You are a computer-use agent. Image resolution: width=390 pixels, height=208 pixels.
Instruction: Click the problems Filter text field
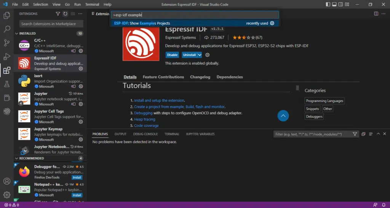[x=312, y=134]
